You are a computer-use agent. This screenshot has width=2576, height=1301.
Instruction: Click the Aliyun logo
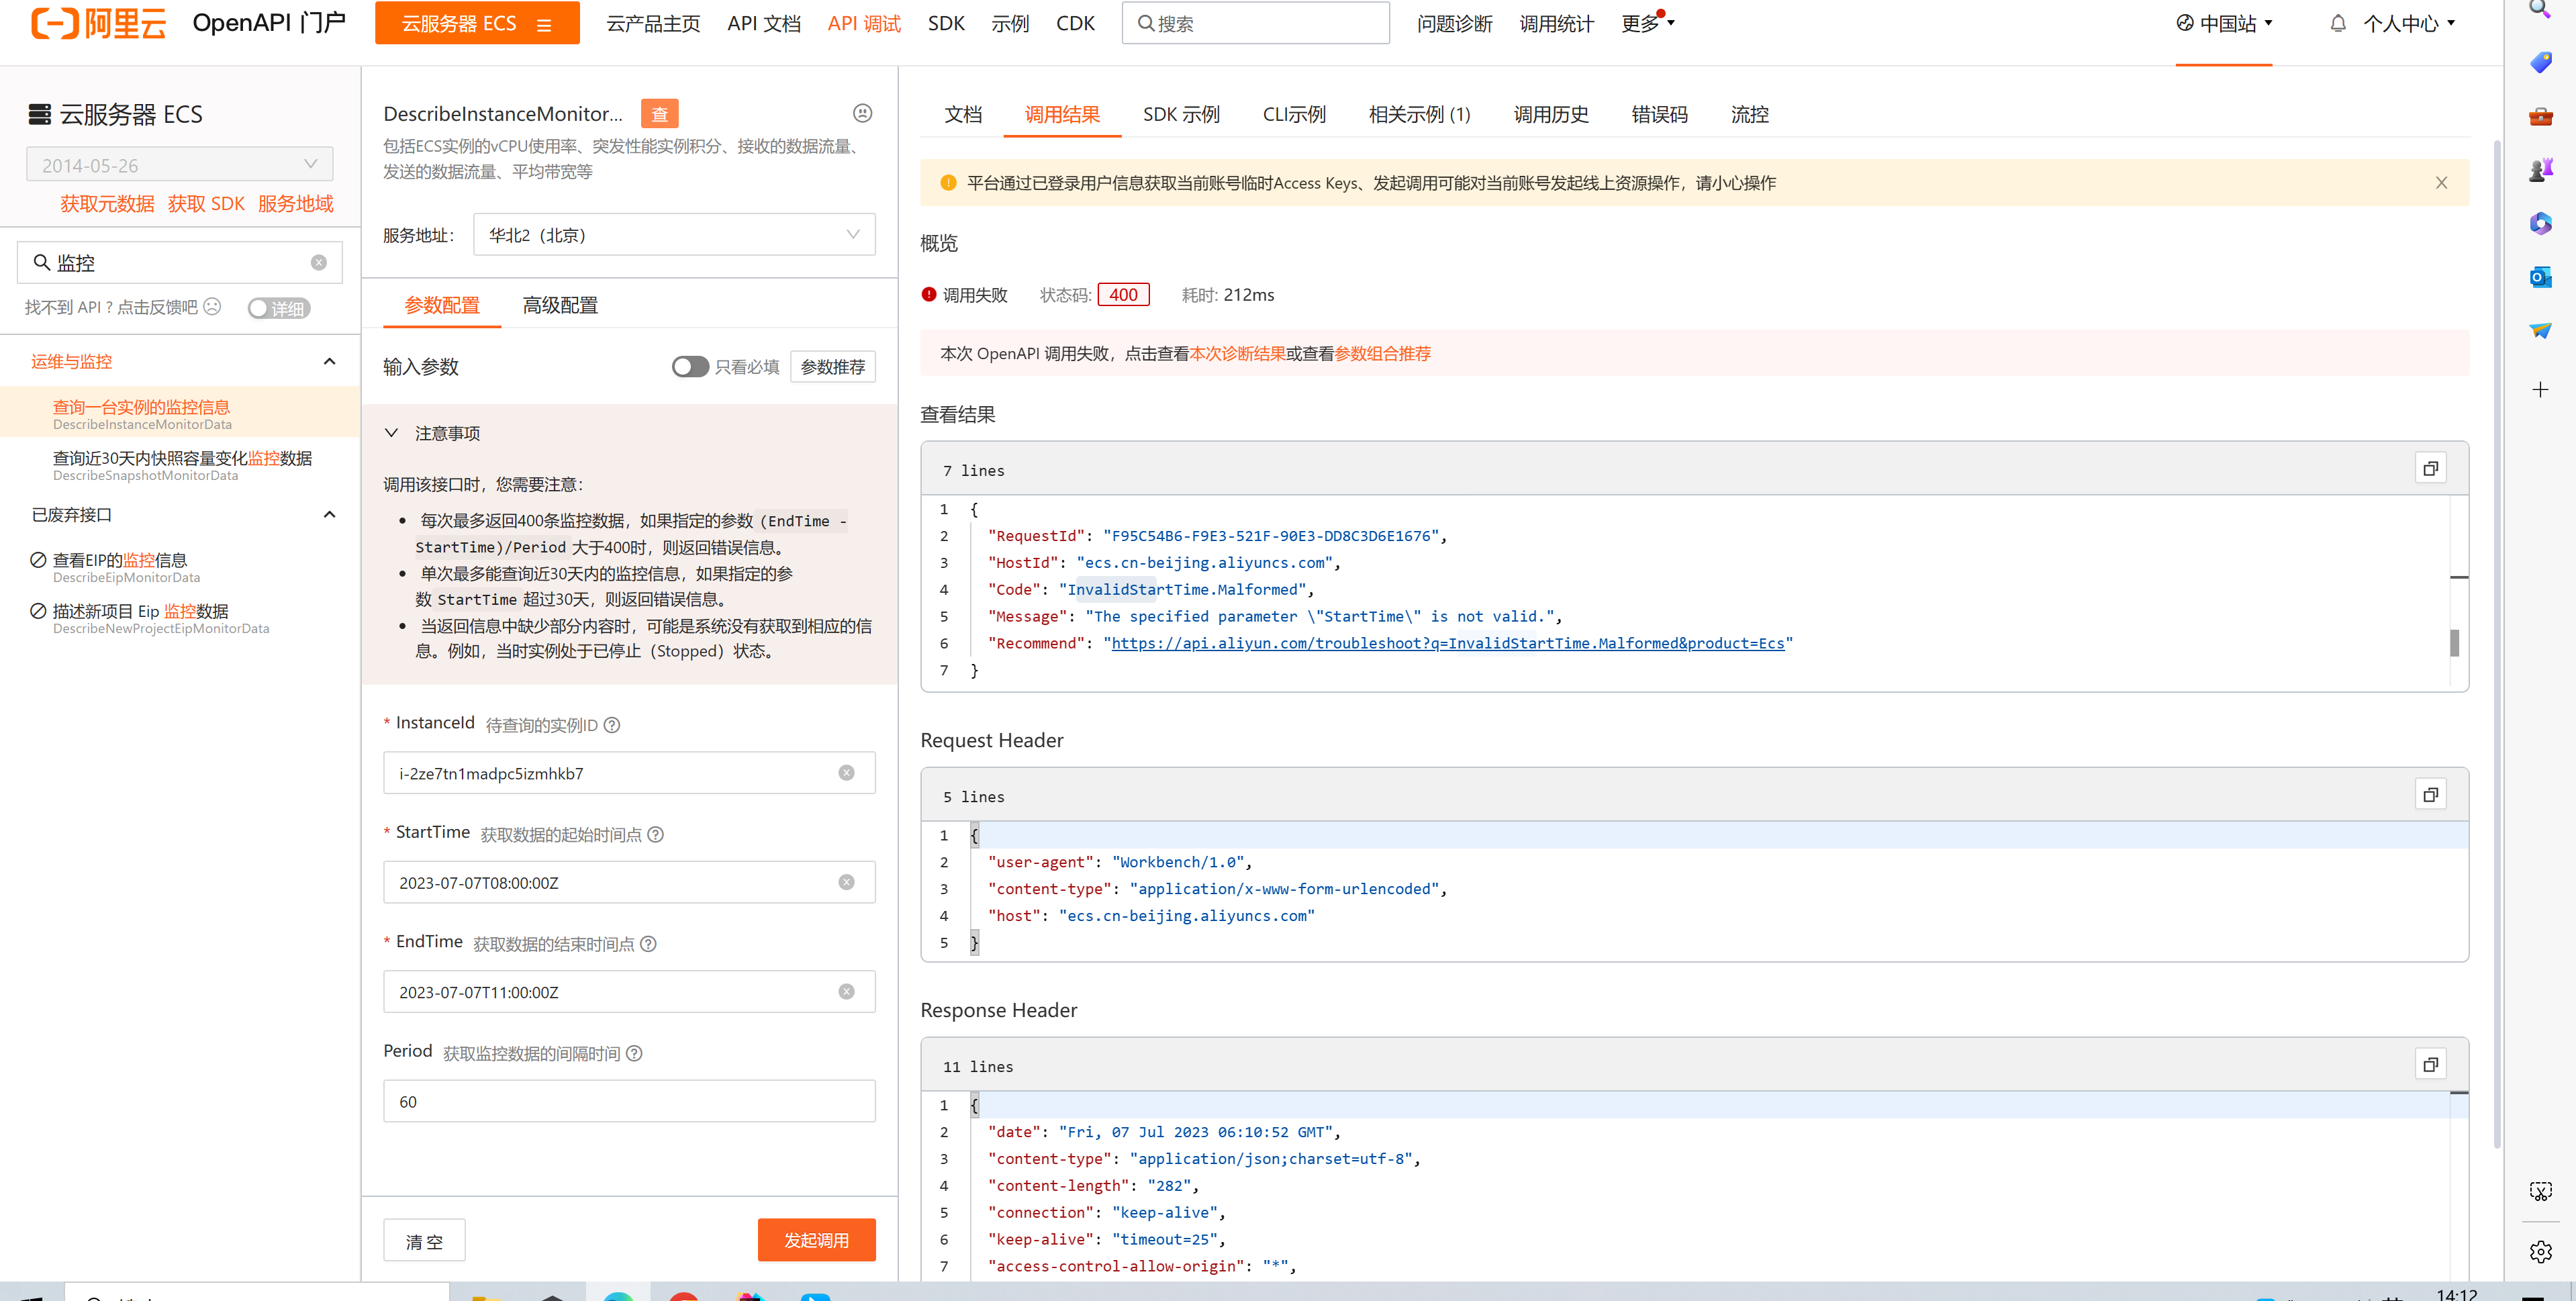click(x=98, y=23)
